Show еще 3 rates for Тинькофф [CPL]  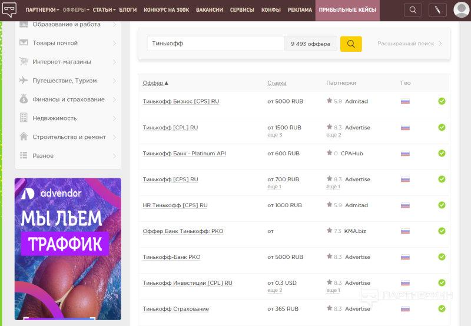275,135
